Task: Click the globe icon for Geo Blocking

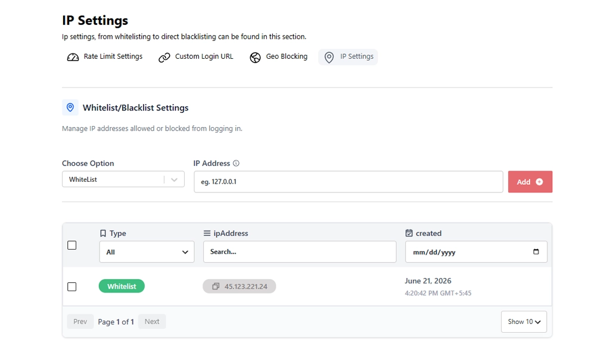Action: 255,58
